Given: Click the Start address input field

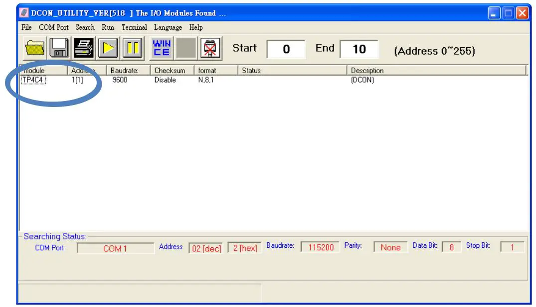Looking at the screenshot, I should (286, 49).
